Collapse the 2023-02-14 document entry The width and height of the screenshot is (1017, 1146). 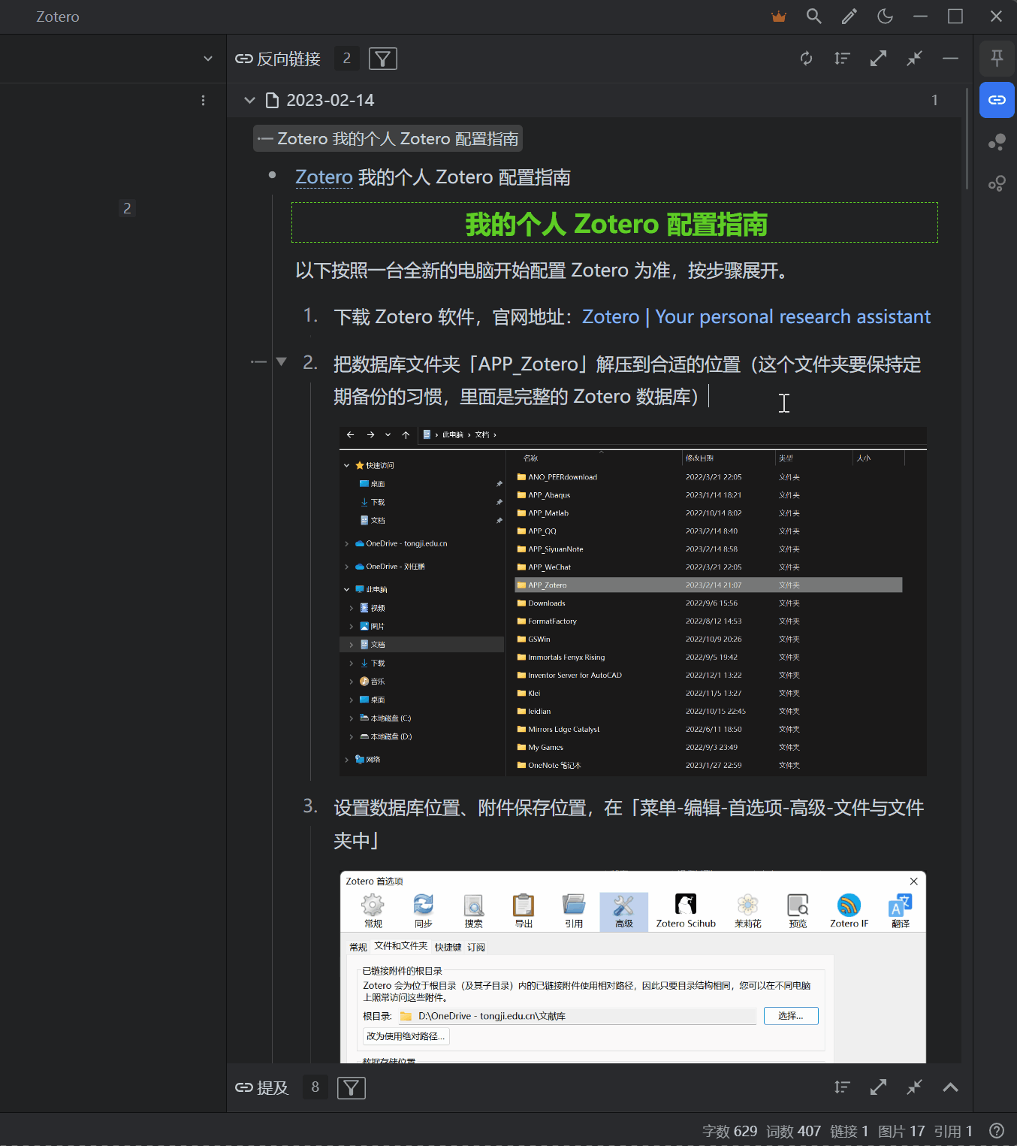[x=249, y=100]
